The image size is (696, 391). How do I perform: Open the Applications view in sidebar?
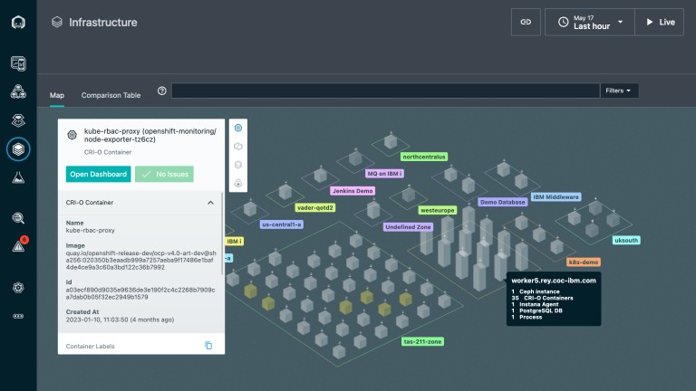point(18,91)
